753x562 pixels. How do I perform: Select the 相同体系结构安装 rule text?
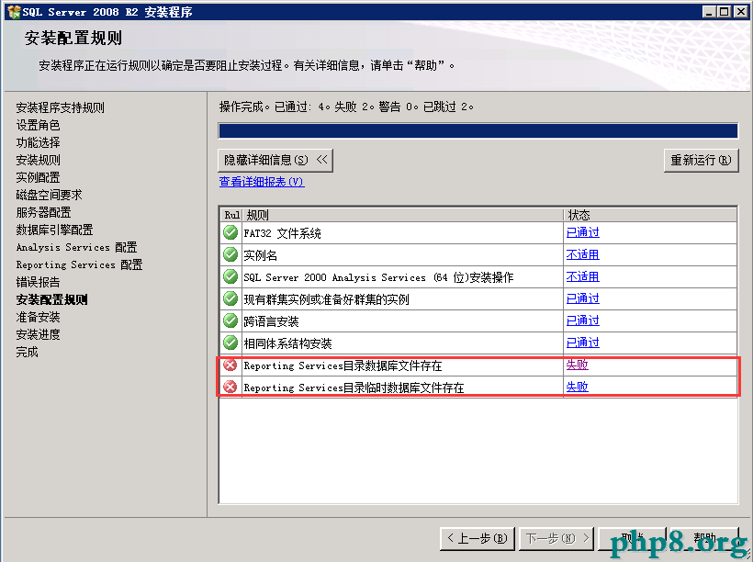(287, 343)
